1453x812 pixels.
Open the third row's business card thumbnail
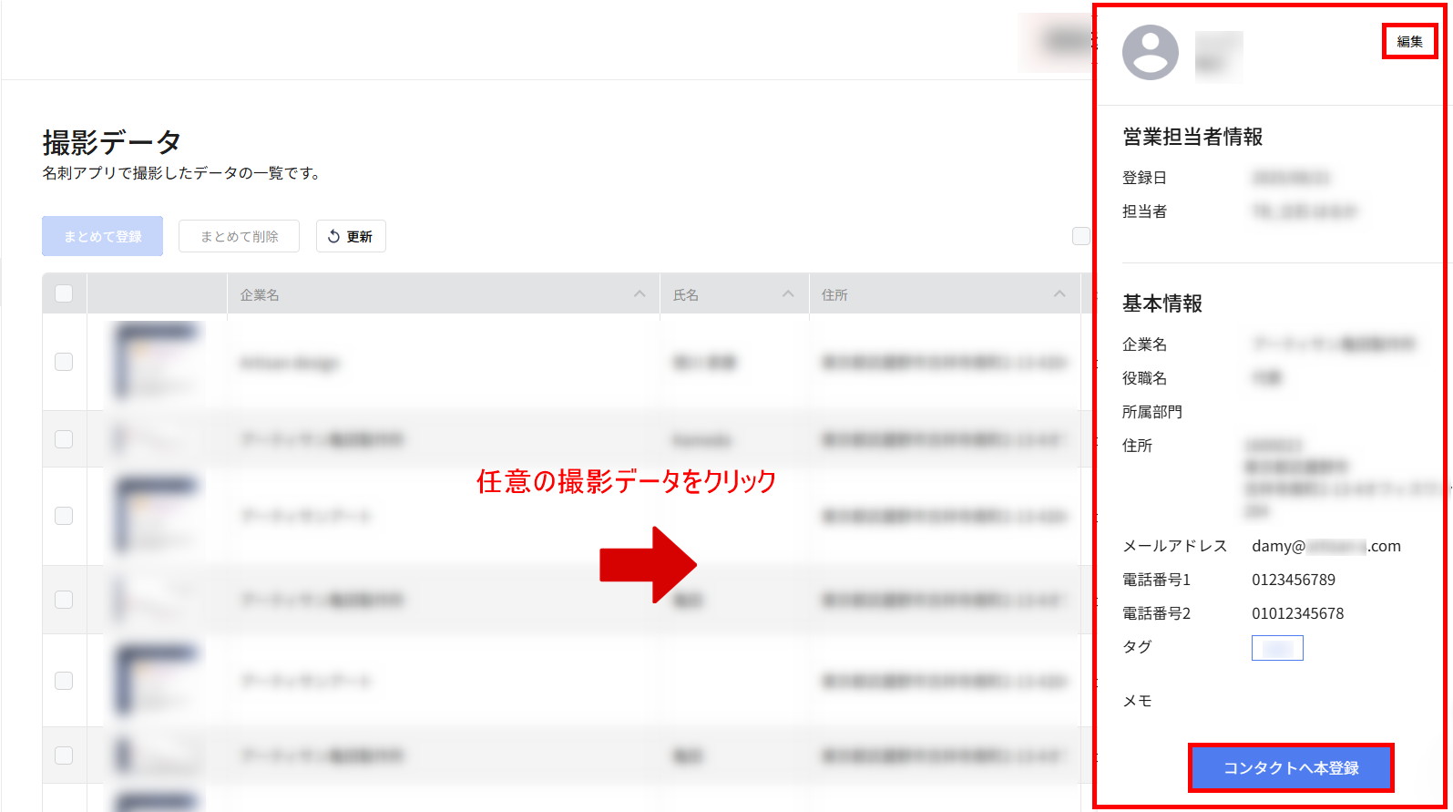point(156,516)
